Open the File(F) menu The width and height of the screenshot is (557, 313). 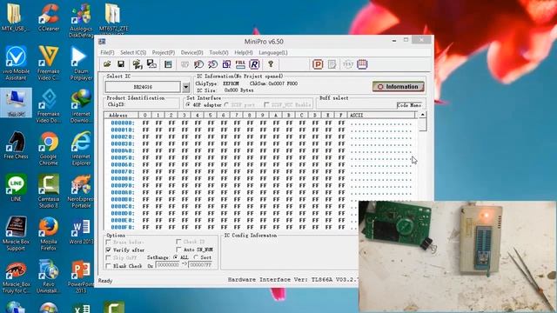tap(107, 52)
